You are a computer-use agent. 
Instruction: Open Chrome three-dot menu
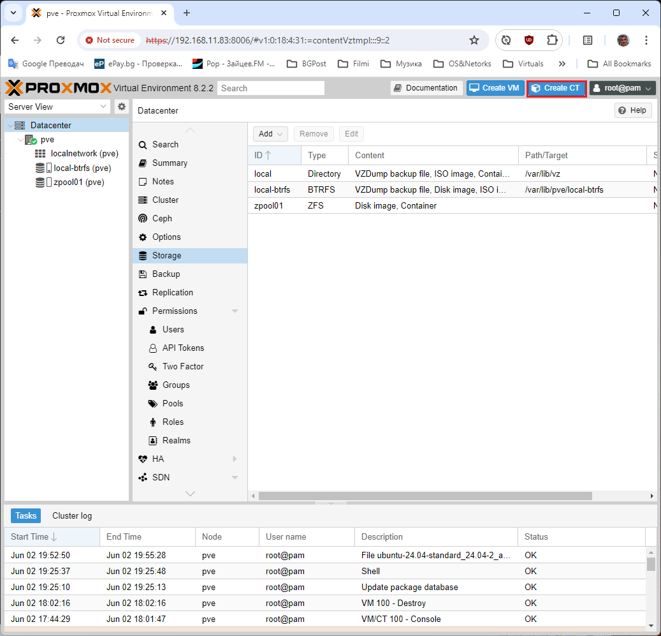[x=646, y=40]
